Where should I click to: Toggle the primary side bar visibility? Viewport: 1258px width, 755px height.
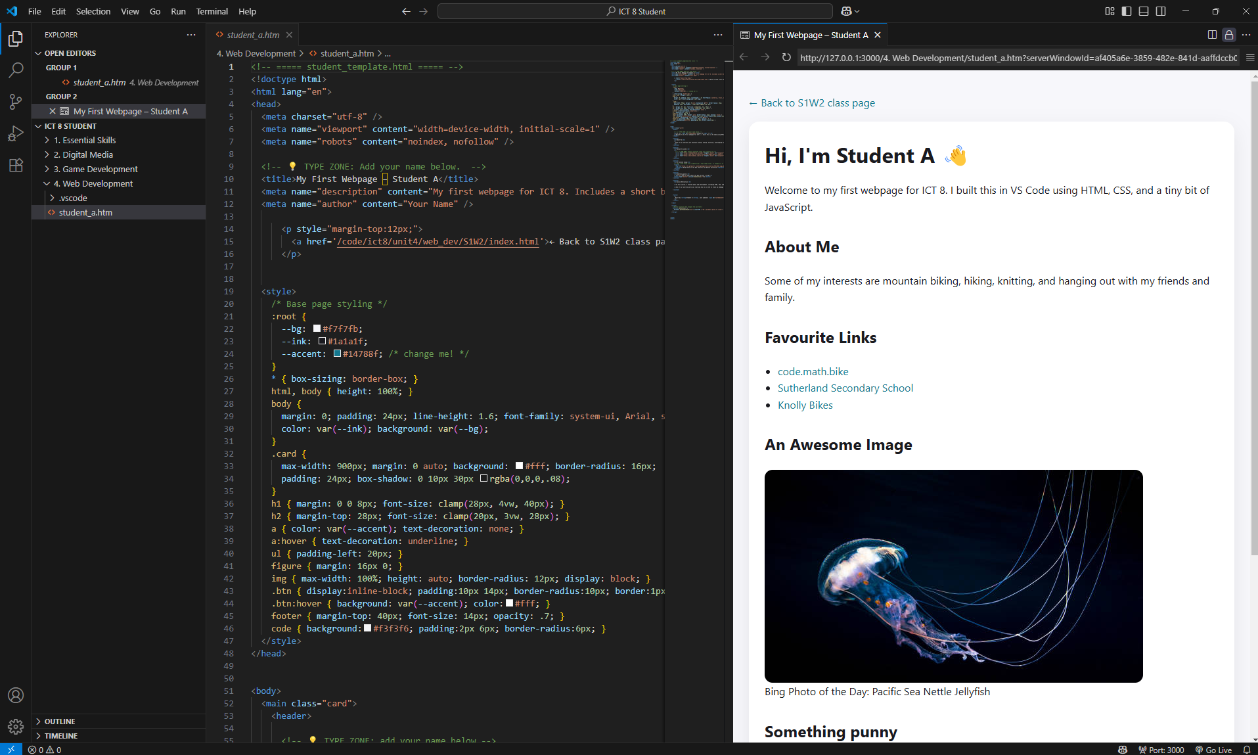(x=1127, y=11)
